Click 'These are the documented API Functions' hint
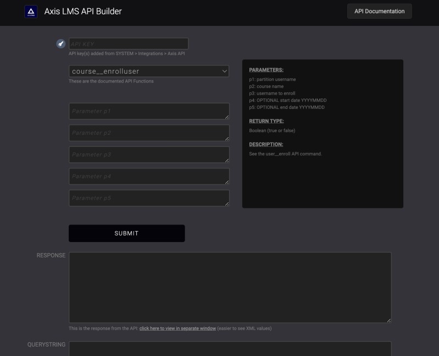The image size is (439, 356). (x=111, y=81)
